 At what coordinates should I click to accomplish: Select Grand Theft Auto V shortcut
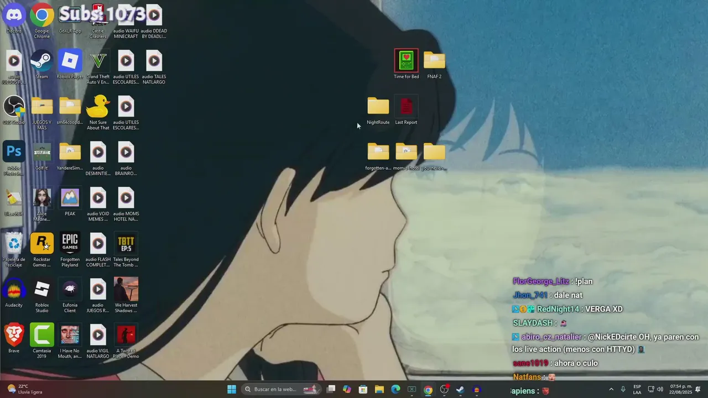point(98,67)
